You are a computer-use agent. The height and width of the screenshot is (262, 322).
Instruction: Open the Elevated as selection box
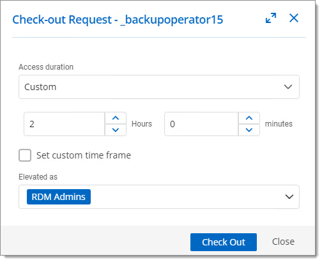[x=159, y=197]
